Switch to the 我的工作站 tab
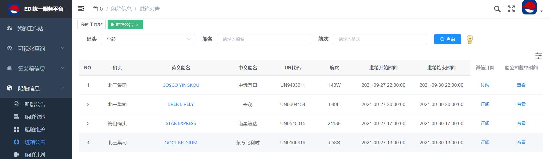Screen dimensions: 550x159 pyautogui.click(x=91, y=24)
